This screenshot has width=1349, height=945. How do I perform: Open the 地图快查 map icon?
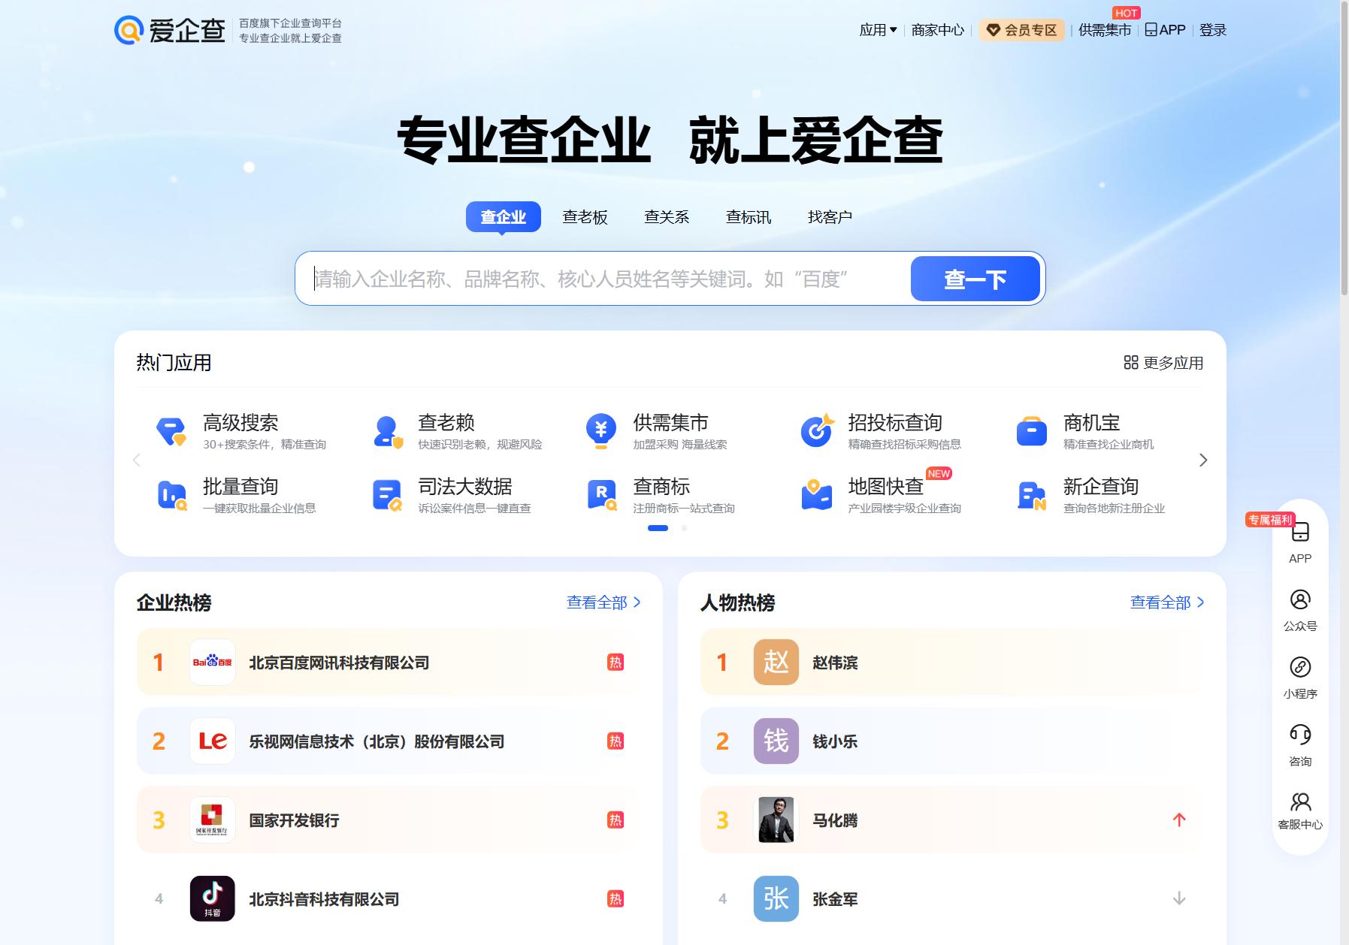click(817, 494)
